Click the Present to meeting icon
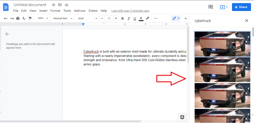 [x=222, y=7]
